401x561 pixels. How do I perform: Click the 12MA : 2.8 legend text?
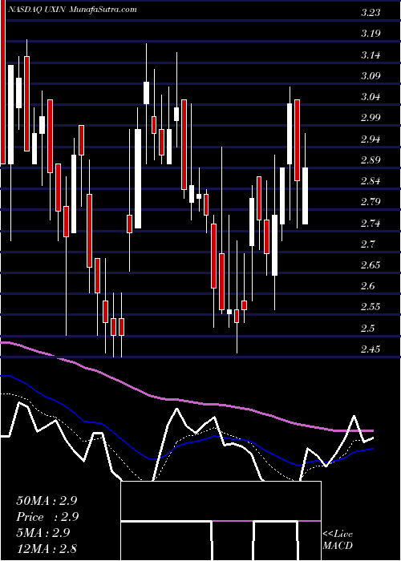(47, 549)
